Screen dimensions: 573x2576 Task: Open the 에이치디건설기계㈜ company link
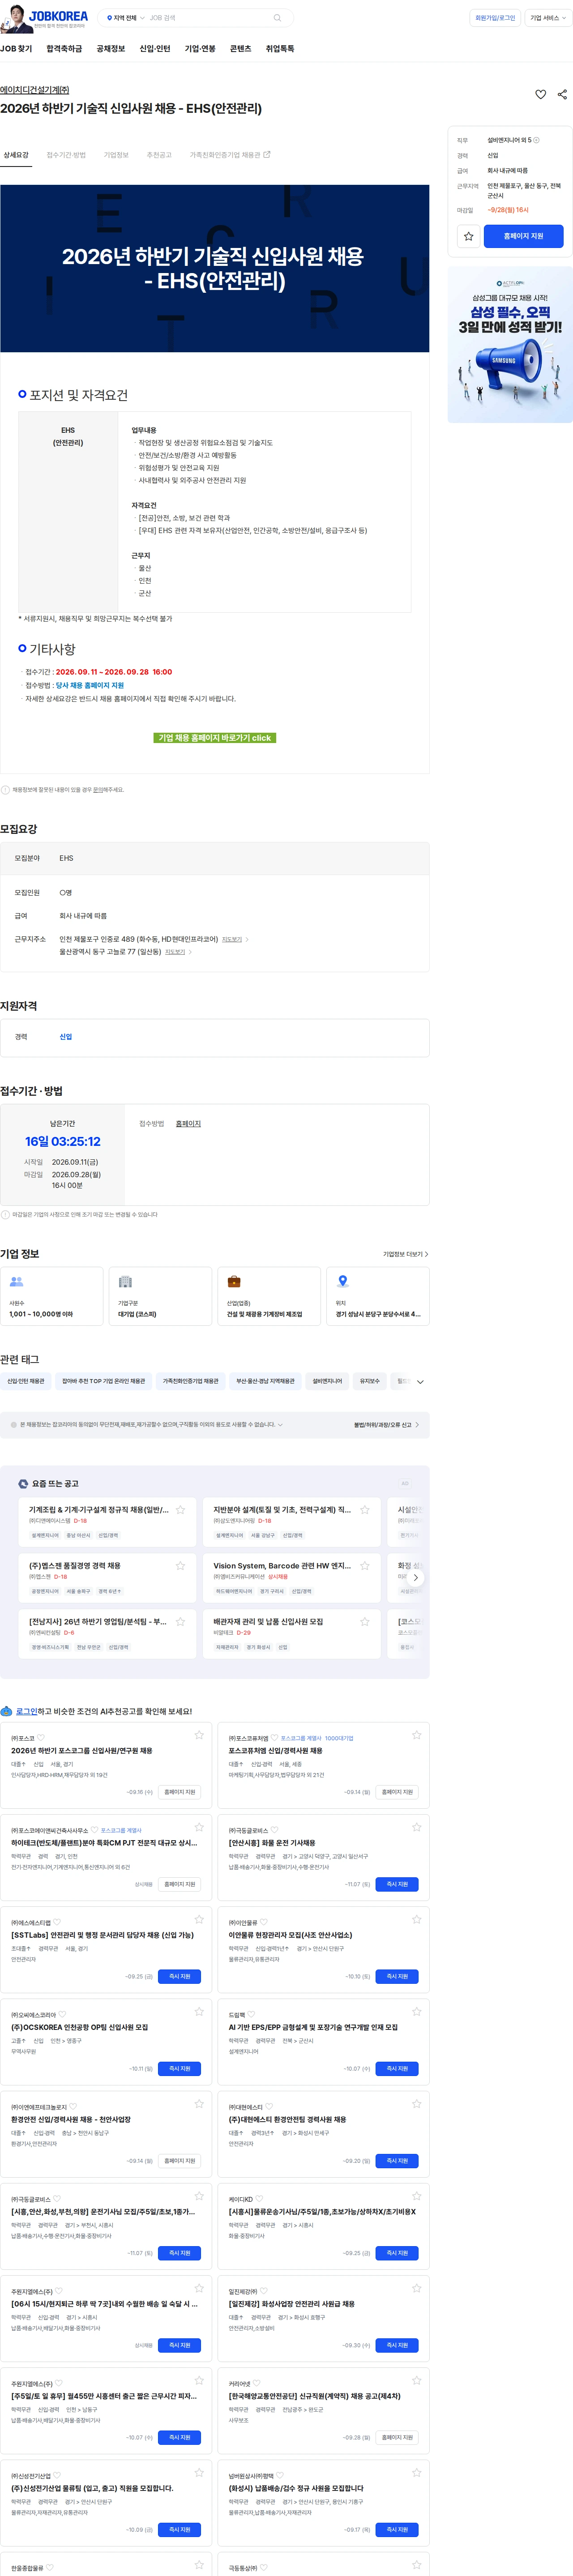point(35,90)
